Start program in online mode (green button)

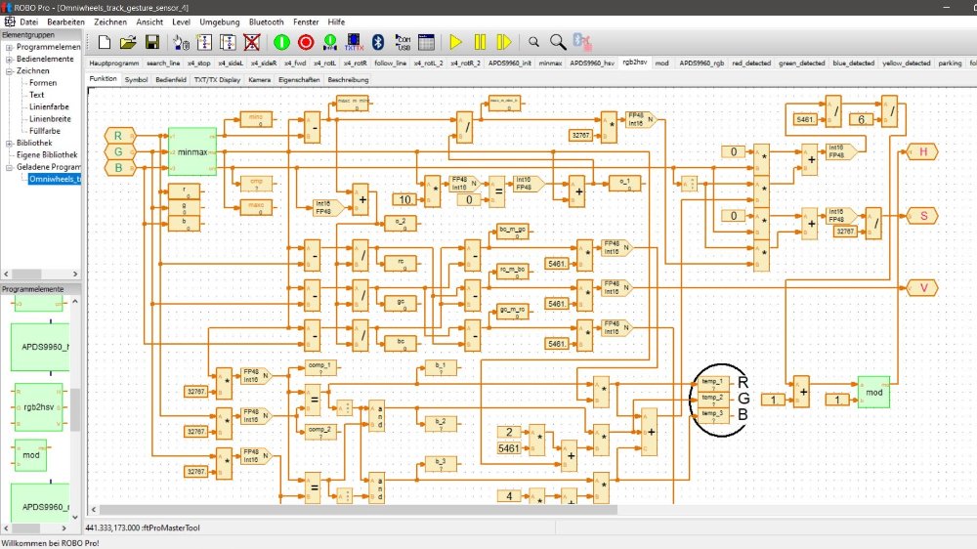[281, 42]
